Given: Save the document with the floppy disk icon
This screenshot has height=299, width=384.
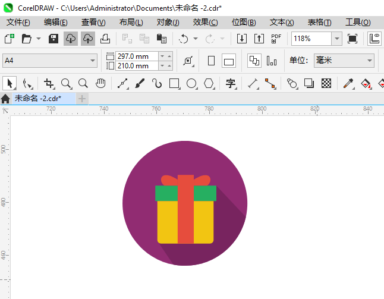Looking at the screenshot, I should click(x=53, y=39).
